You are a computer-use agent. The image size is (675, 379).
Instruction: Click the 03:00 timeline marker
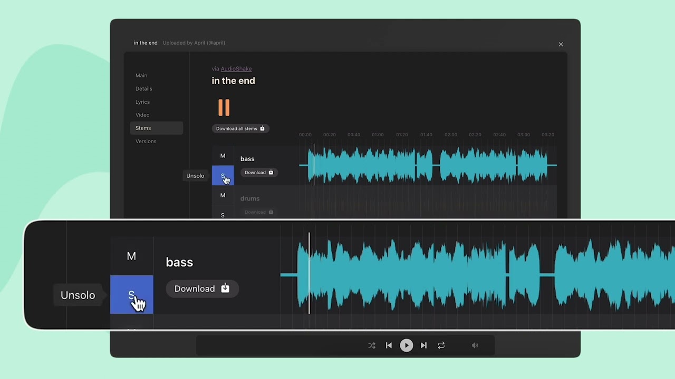pos(523,135)
